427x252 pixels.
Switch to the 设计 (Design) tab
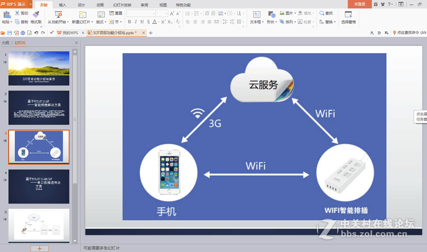81,5
